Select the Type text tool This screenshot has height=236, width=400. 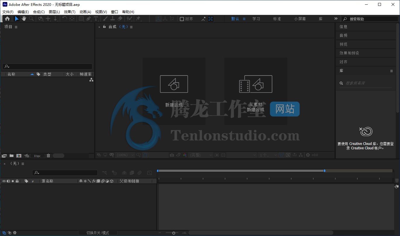96,19
